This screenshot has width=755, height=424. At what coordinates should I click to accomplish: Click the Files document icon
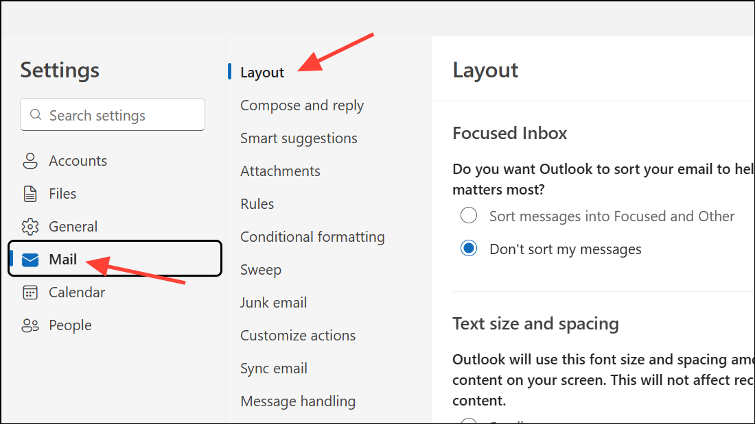(30, 194)
